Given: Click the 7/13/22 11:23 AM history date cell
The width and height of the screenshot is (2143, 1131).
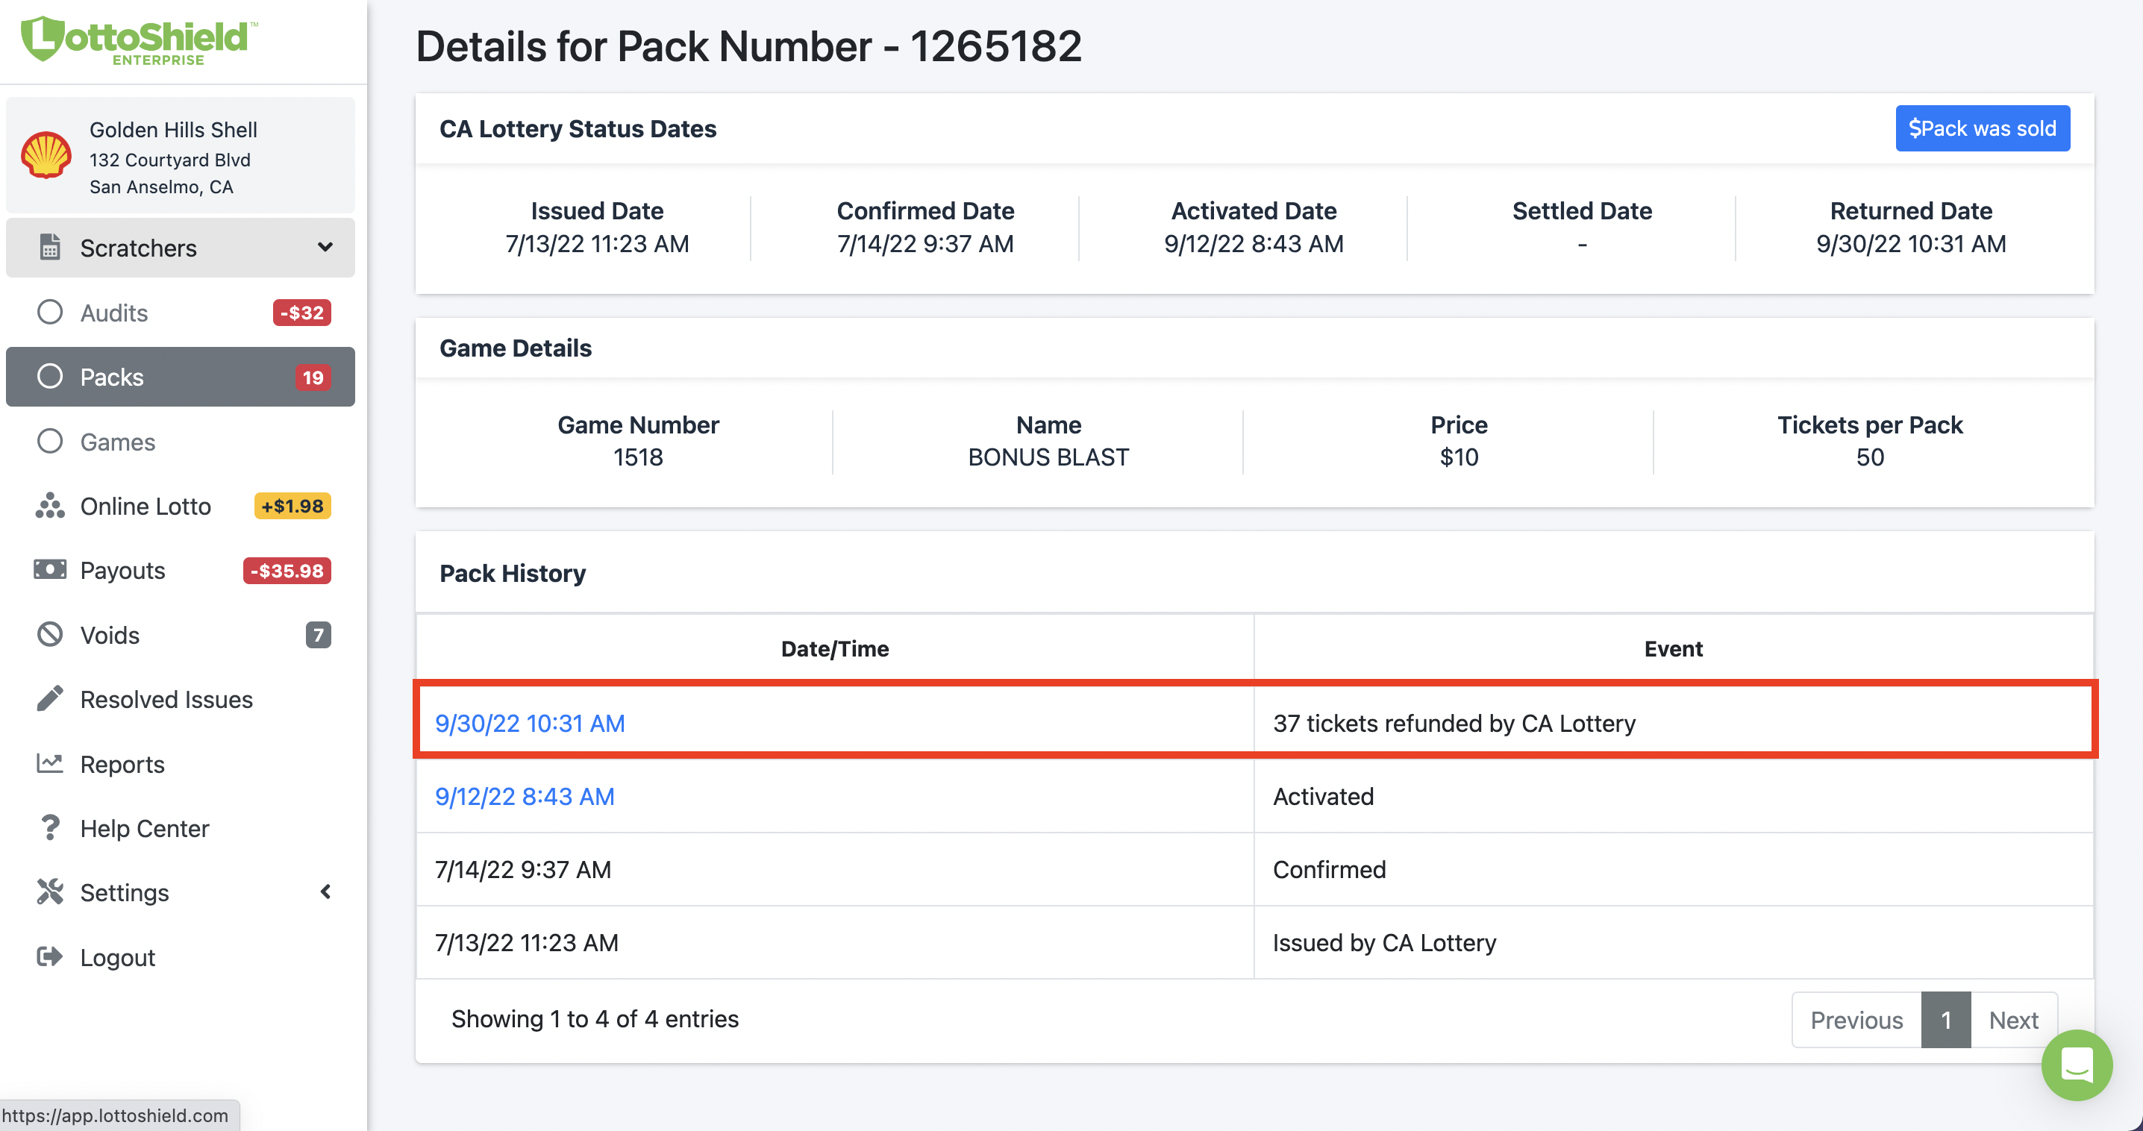Looking at the screenshot, I should click(x=834, y=942).
